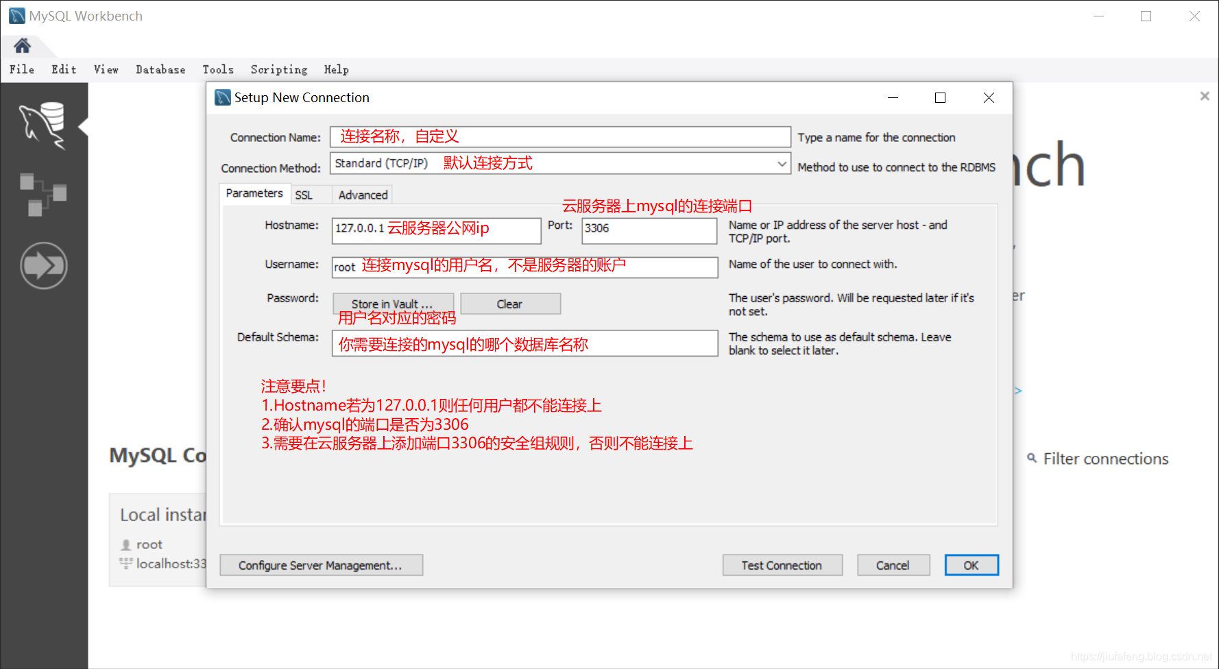Image resolution: width=1219 pixels, height=669 pixels.
Task: Select the Local instance connection tile
Action: 158,539
